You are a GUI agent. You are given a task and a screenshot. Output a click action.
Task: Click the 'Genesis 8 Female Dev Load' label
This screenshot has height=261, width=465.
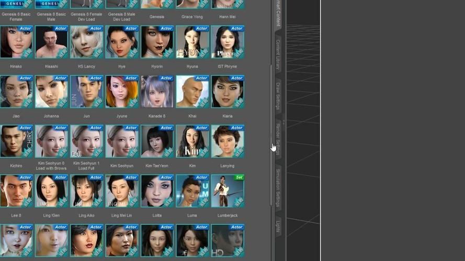click(87, 17)
